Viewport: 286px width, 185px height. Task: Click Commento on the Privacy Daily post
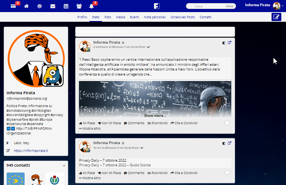point(134,173)
